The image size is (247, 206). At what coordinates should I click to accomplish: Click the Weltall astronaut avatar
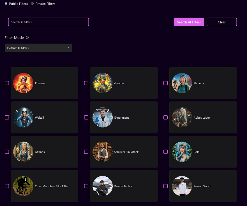pos(23,118)
